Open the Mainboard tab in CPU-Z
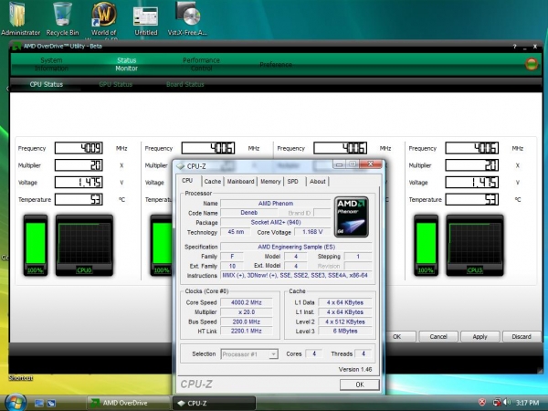Image resolution: width=548 pixels, height=411 pixels. 240,182
